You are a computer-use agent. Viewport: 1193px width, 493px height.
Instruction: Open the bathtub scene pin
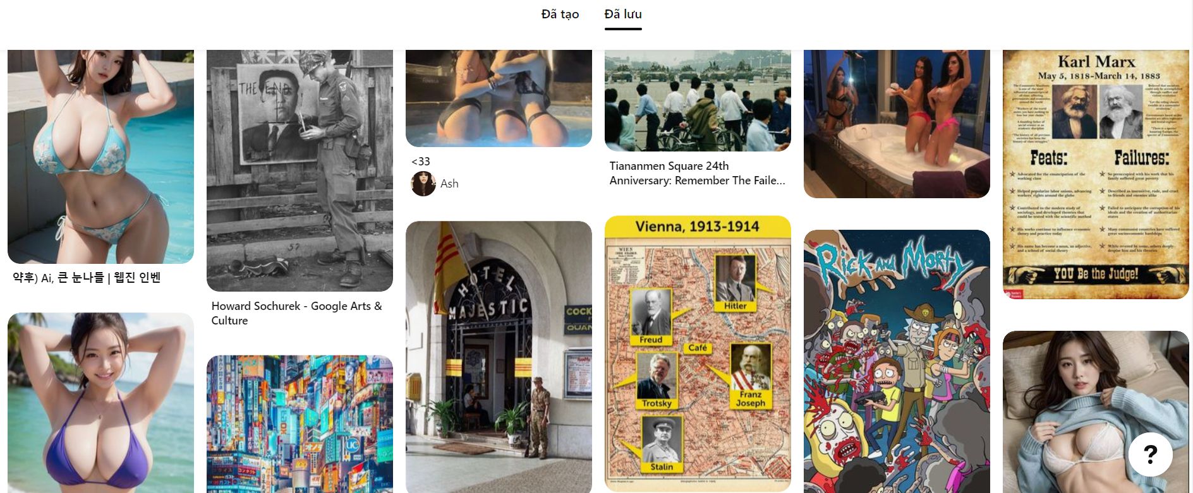[897, 124]
